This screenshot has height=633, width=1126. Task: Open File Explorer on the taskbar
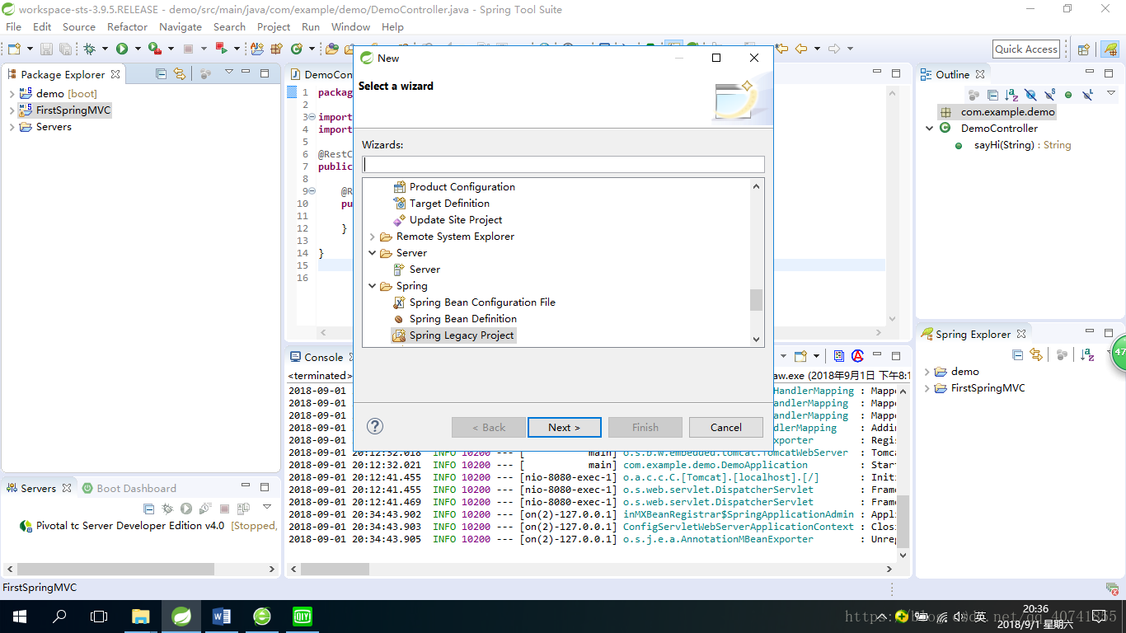tap(141, 616)
